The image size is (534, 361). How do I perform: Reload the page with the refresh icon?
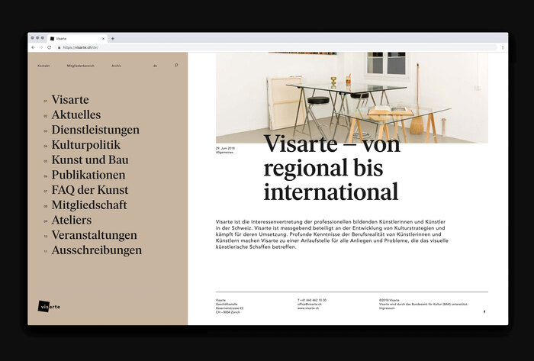(x=49, y=47)
